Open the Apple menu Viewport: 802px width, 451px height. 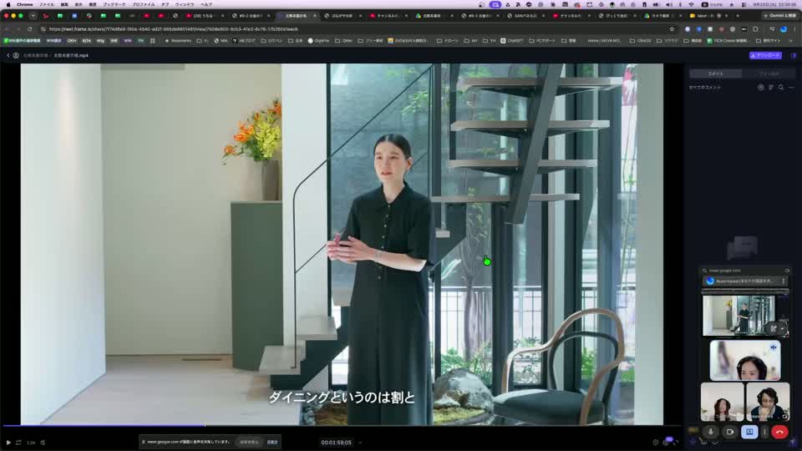[x=8, y=4]
